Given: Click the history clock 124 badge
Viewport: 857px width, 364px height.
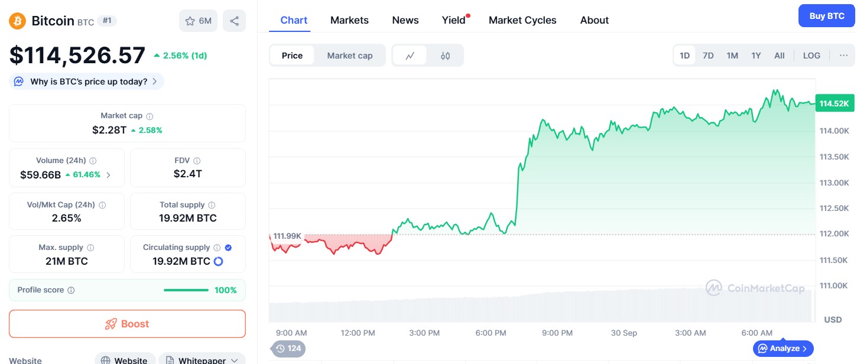Looking at the screenshot, I should click(288, 348).
